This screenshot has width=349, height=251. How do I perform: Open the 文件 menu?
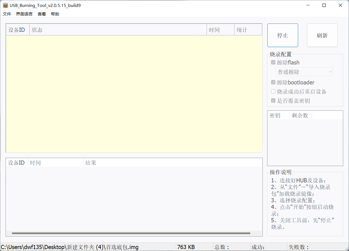pos(7,14)
